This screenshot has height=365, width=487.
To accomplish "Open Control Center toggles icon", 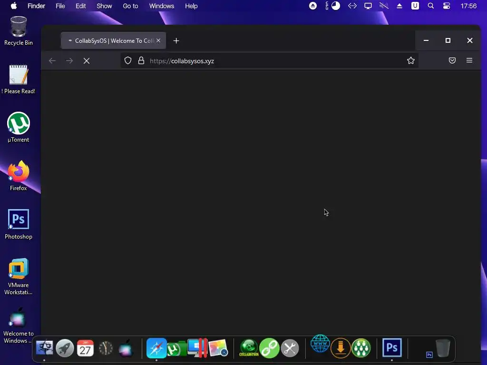I will pyautogui.click(x=446, y=6).
